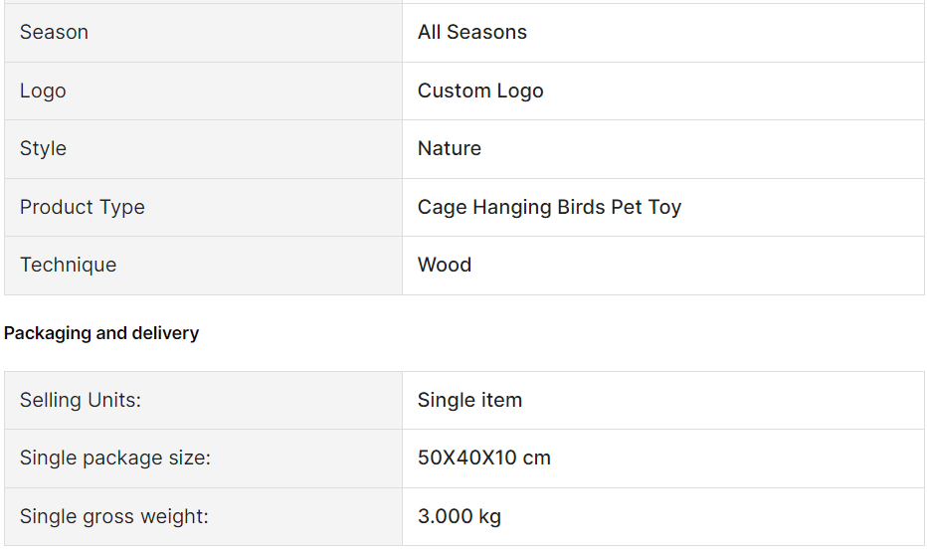This screenshot has width=927, height=551.
Task: Click the Technique attribute label
Action: click(68, 265)
